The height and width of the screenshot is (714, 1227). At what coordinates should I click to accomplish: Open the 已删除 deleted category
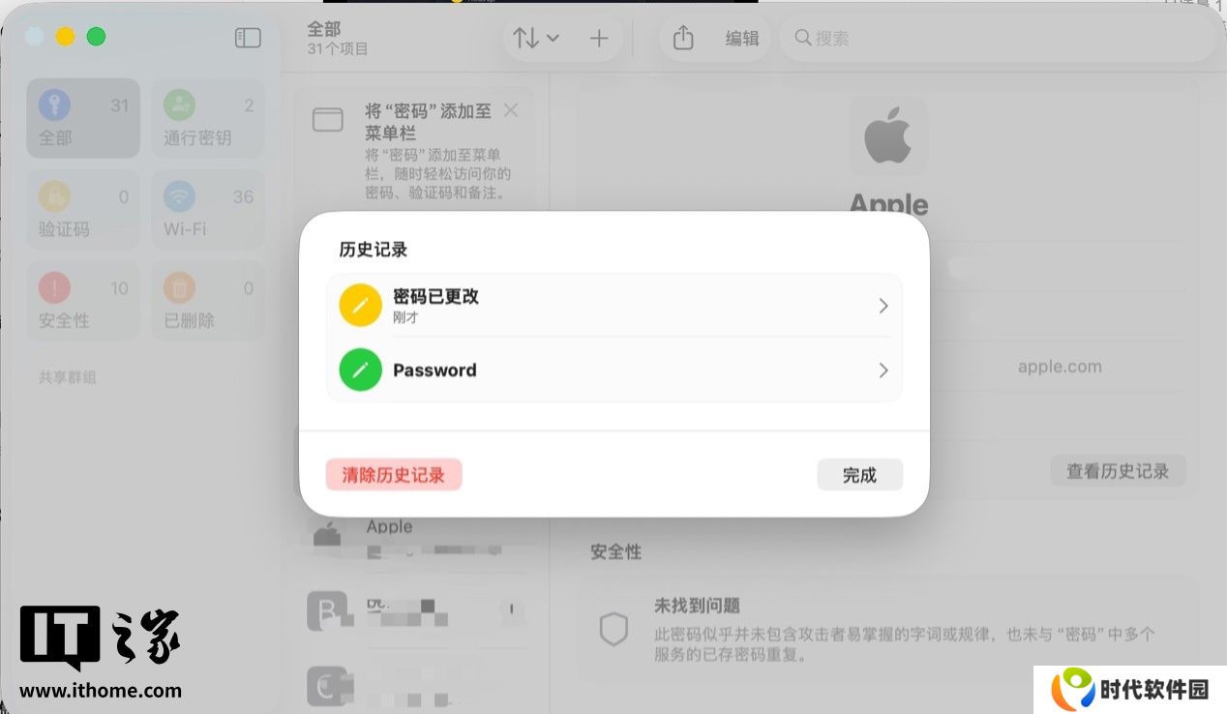coord(208,300)
